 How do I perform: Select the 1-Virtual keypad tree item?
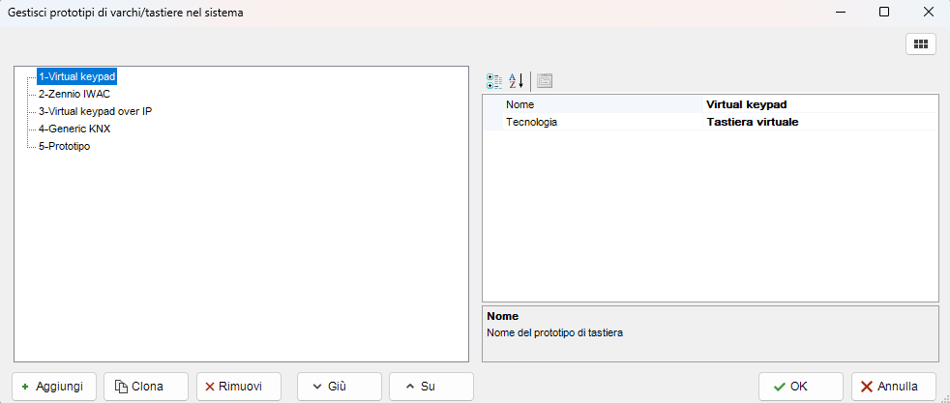pyautogui.click(x=76, y=76)
